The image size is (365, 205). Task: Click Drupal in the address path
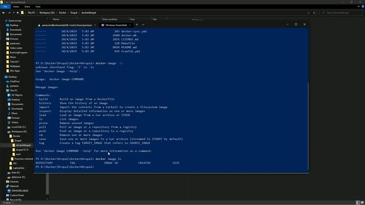[74, 13]
